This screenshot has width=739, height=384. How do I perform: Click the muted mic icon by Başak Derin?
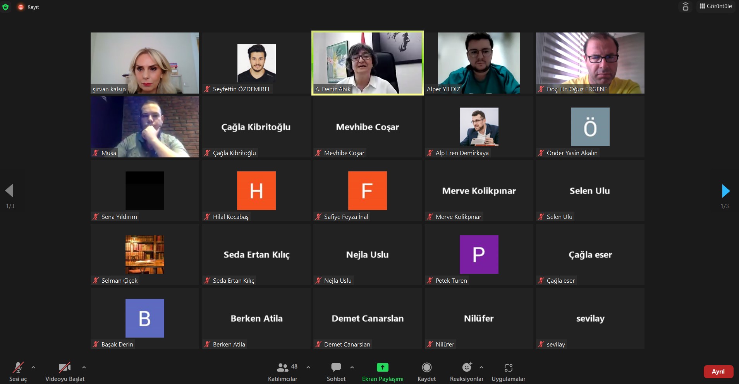pos(96,345)
